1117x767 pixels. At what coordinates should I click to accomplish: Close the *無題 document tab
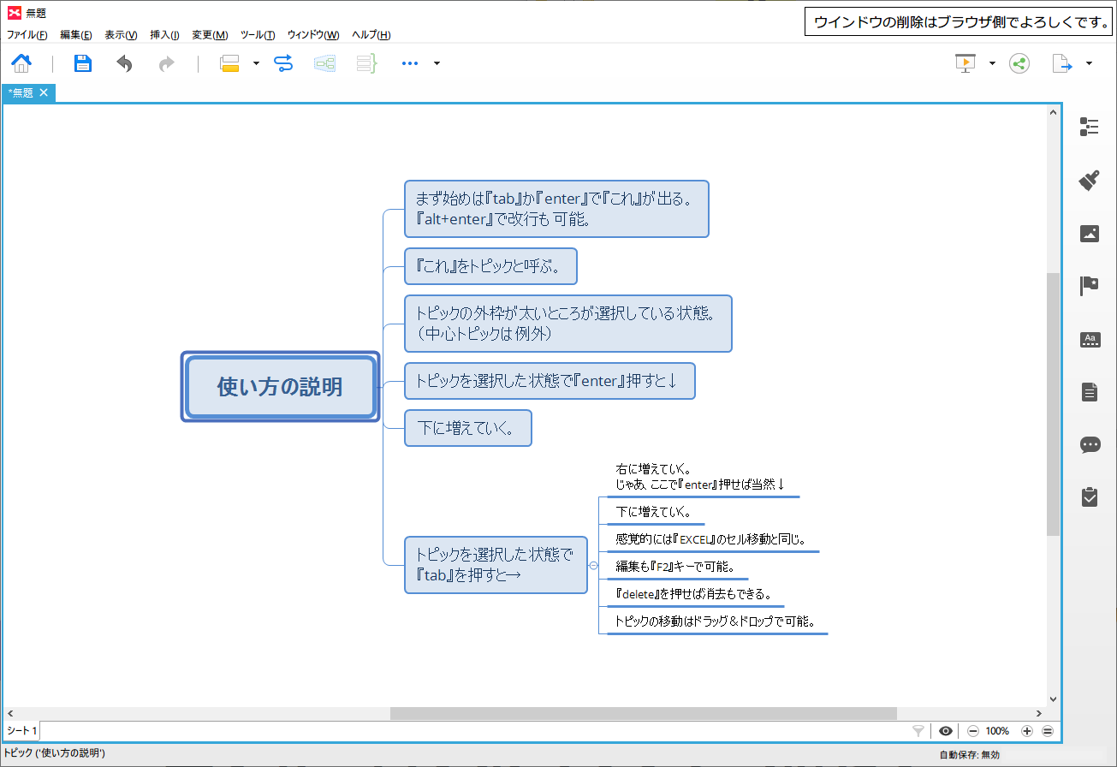[44, 92]
